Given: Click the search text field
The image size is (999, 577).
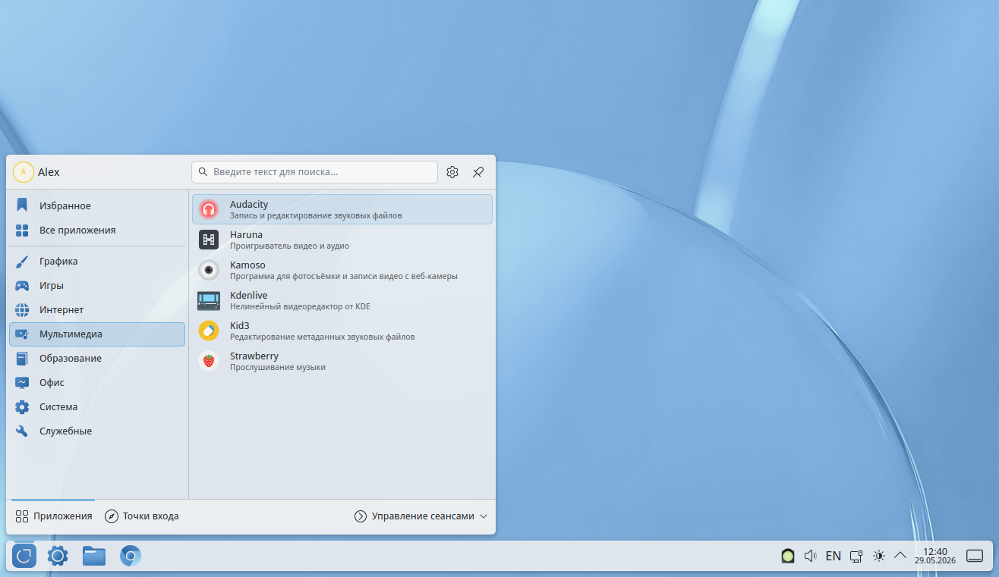Looking at the screenshot, I should tap(314, 172).
